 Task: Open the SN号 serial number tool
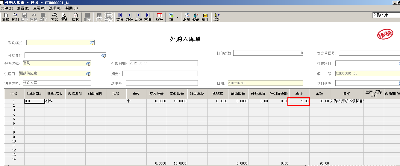click(159, 17)
